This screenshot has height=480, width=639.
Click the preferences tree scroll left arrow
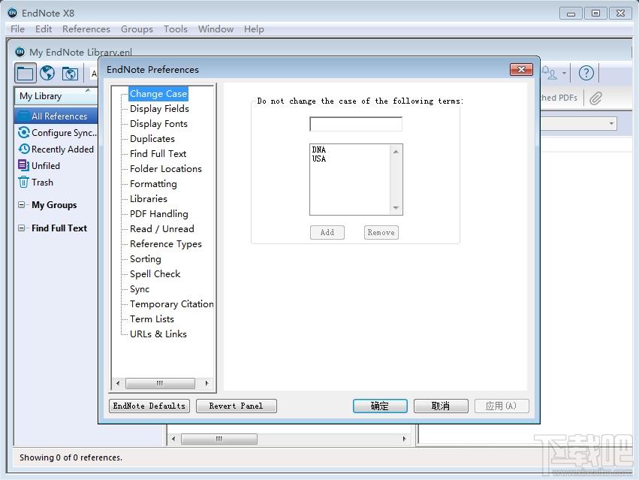click(118, 383)
